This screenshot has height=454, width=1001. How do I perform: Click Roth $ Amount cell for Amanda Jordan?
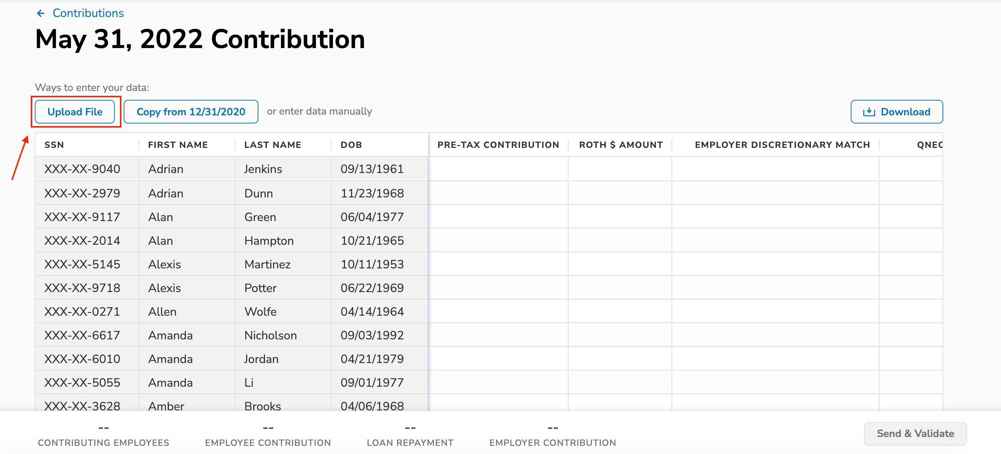[620, 359]
